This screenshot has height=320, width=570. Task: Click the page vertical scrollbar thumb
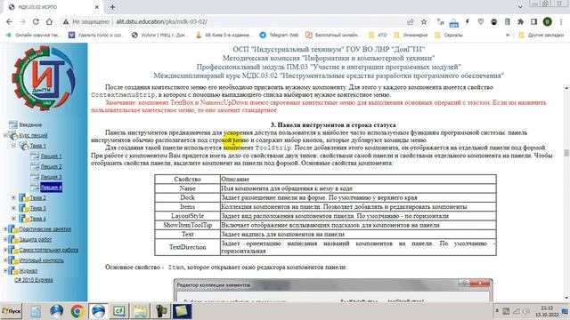point(566,153)
